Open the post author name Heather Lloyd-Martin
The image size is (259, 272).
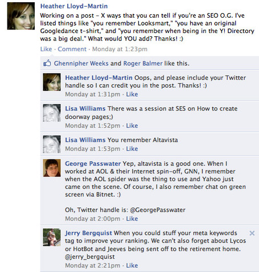[74, 6]
